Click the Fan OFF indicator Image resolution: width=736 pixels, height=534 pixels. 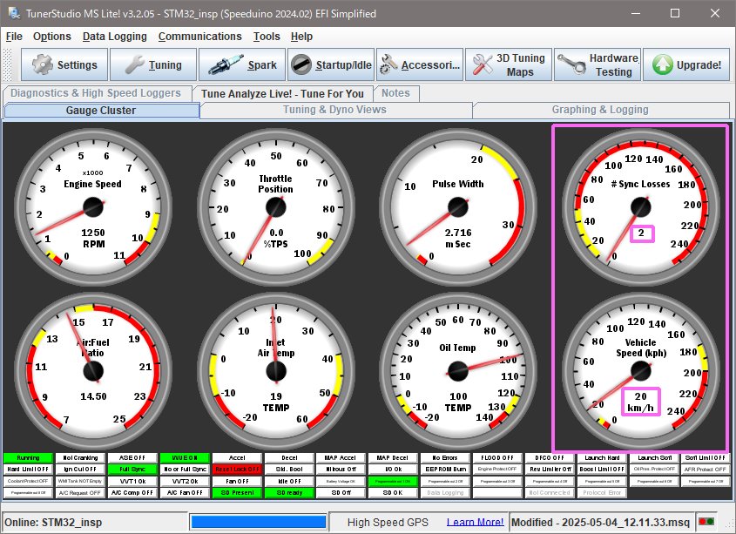click(x=237, y=481)
